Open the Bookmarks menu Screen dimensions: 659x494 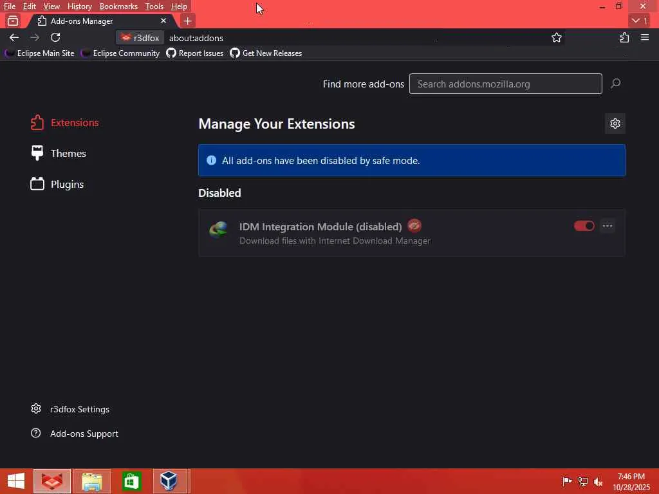coord(118,6)
